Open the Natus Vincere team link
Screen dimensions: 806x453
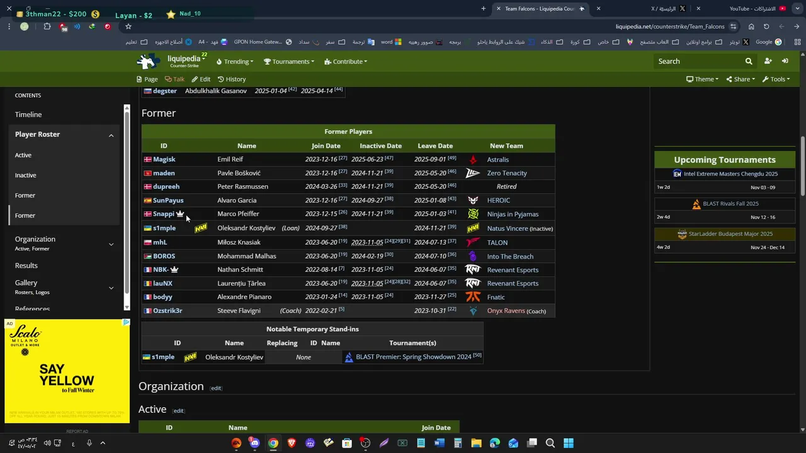click(x=508, y=228)
